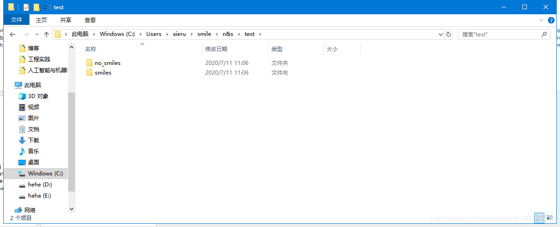The image size is (560, 227).
Task: Select Windows (C:) drive in sidebar
Action: [x=46, y=173]
